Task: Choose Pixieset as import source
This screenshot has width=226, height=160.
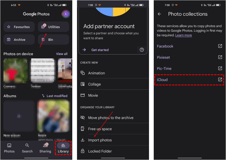Action: coord(189,57)
